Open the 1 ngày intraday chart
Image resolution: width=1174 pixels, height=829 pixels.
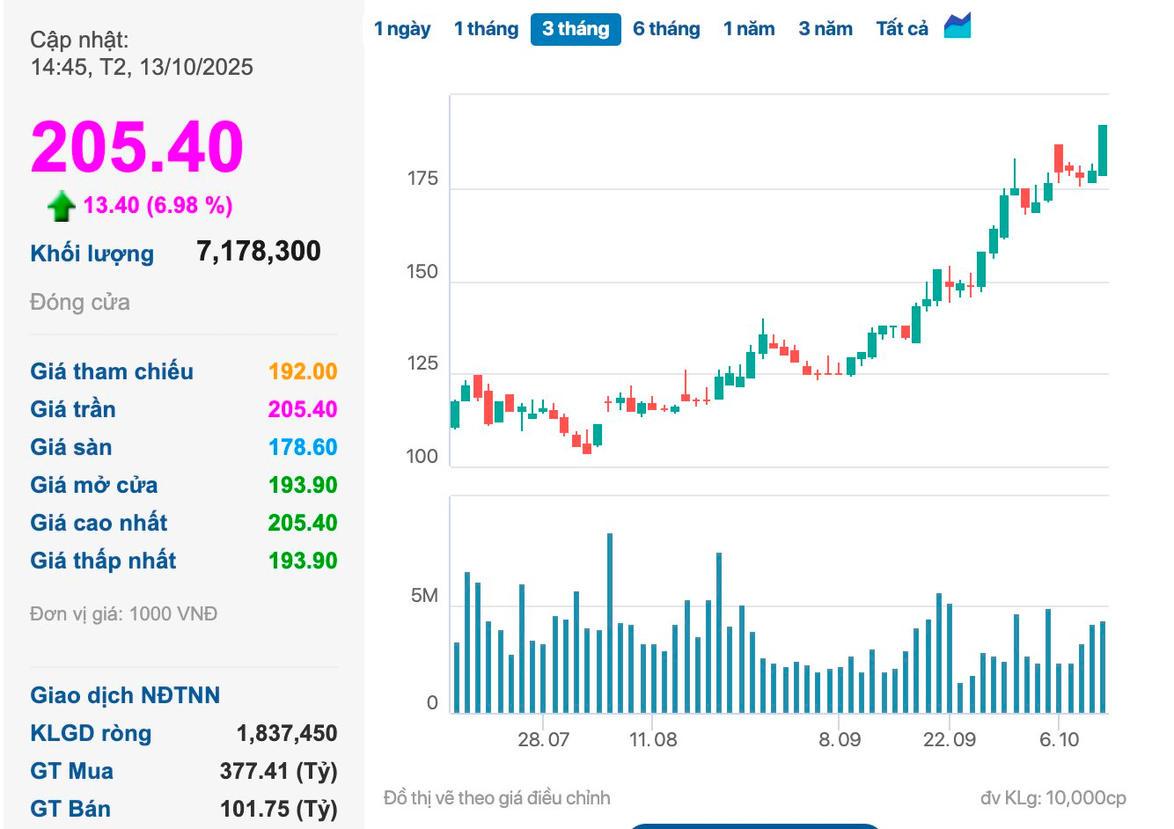click(x=402, y=28)
